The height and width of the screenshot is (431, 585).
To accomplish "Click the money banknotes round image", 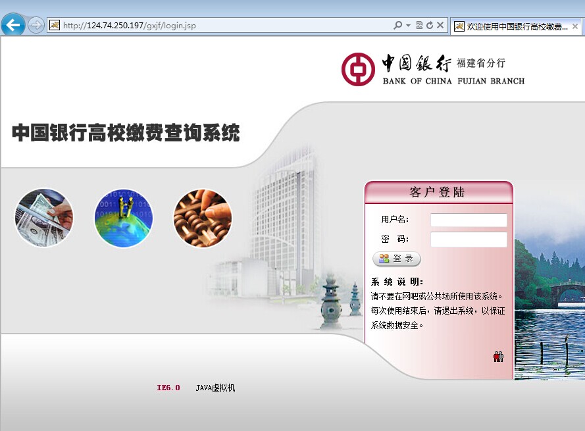I will (44, 218).
